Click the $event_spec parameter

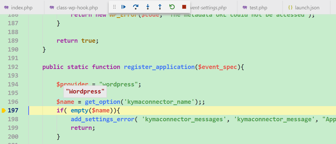(218, 67)
